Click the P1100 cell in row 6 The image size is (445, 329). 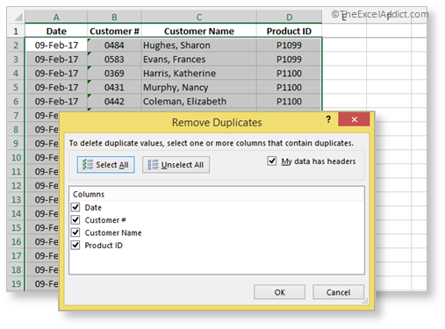(x=289, y=101)
